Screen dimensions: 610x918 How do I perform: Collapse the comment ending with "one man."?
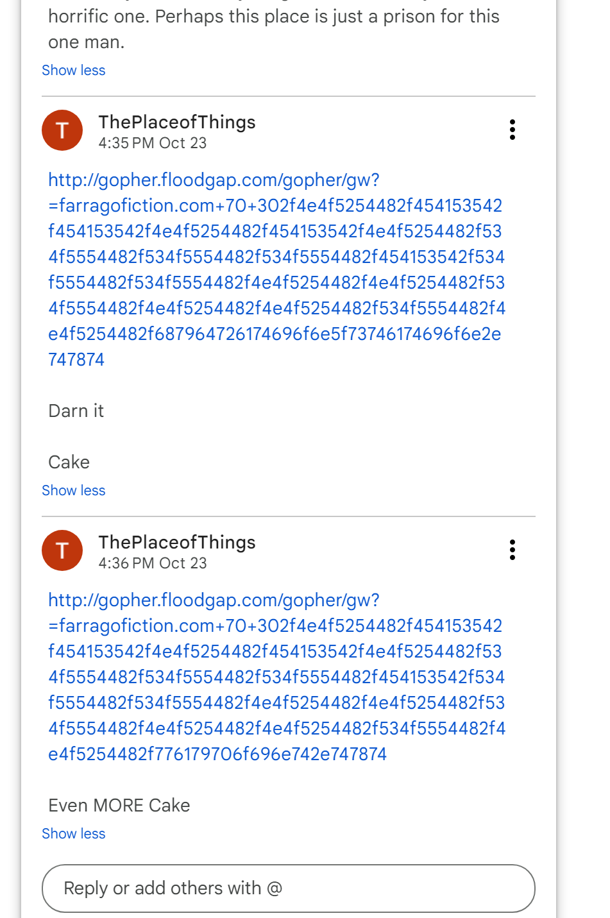[73, 71]
